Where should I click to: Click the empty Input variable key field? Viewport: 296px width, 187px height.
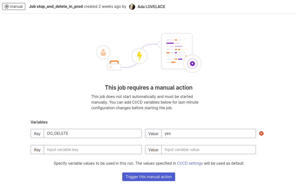click(92, 150)
